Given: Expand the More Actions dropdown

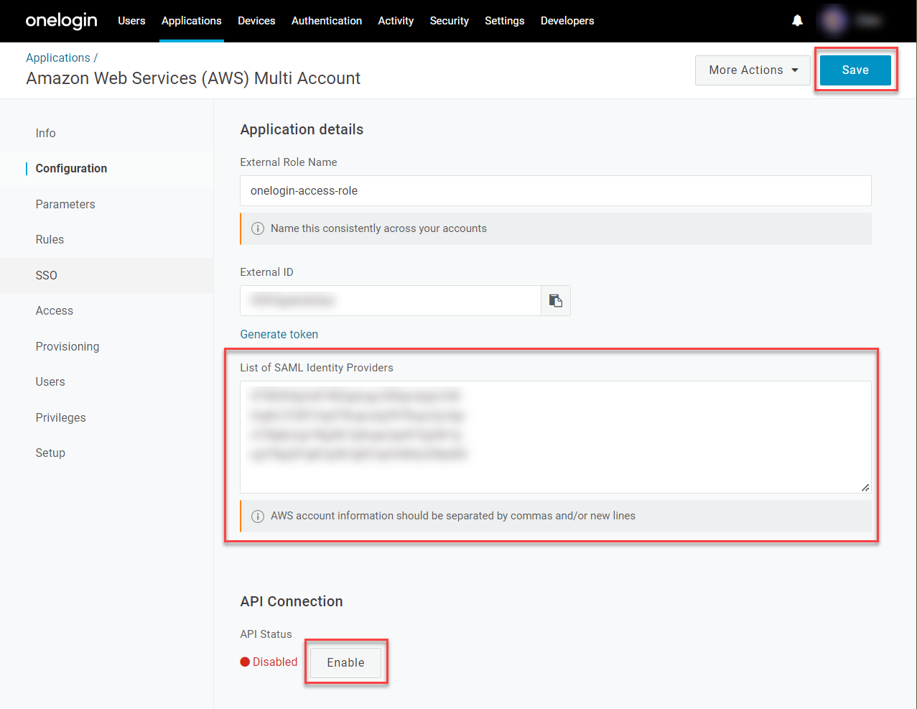Looking at the screenshot, I should click(x=753, y=70).
